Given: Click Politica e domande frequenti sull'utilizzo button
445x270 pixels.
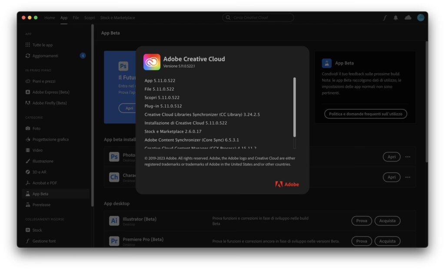Looking at the screenshot, I should (x=365, y=114).
